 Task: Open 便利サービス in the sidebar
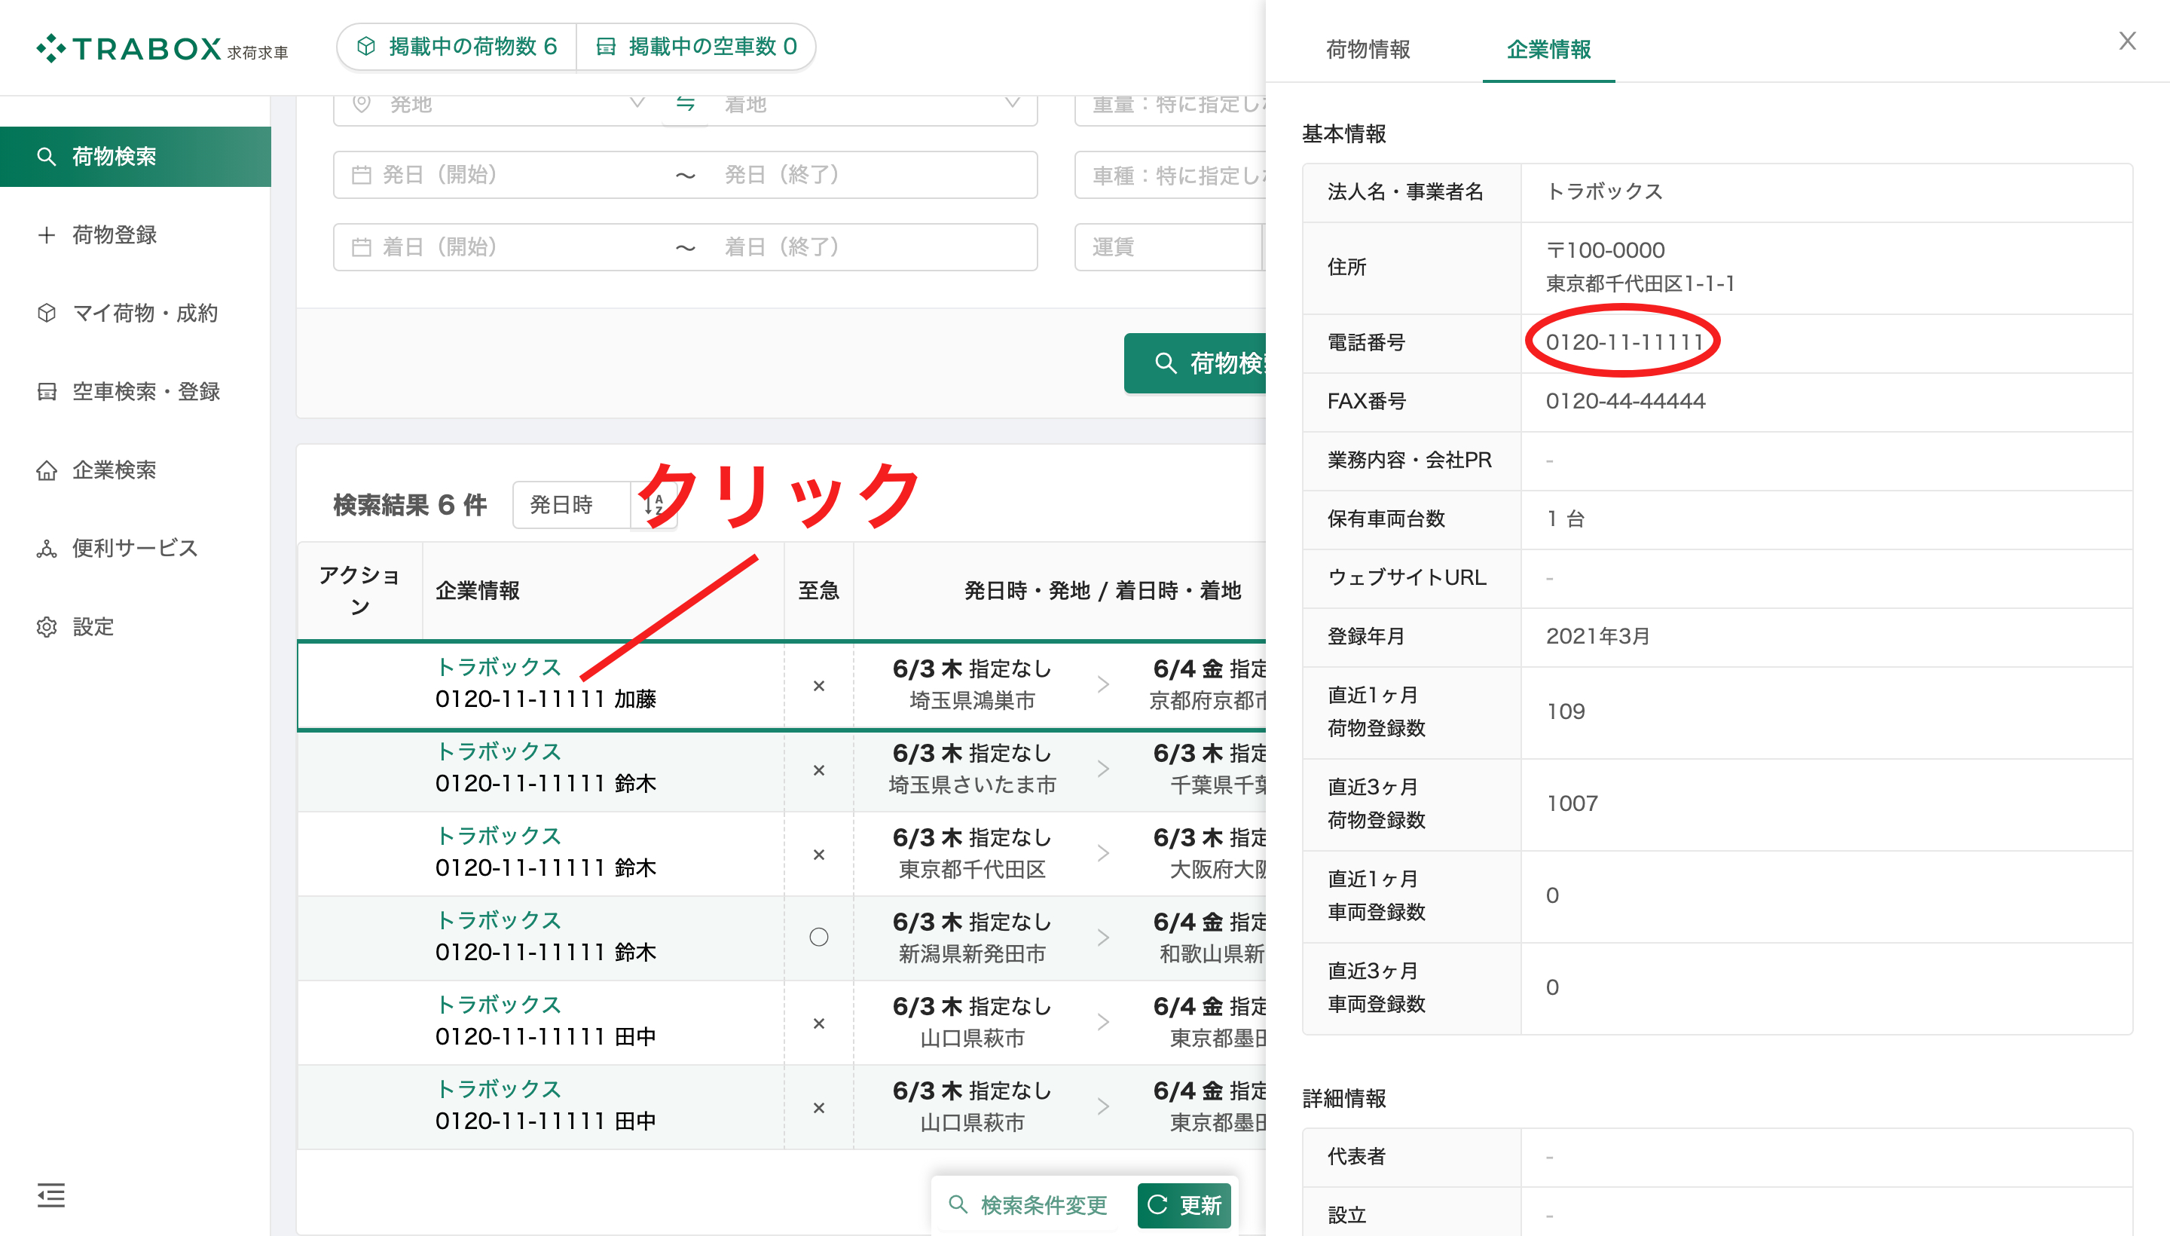[134, 549]
